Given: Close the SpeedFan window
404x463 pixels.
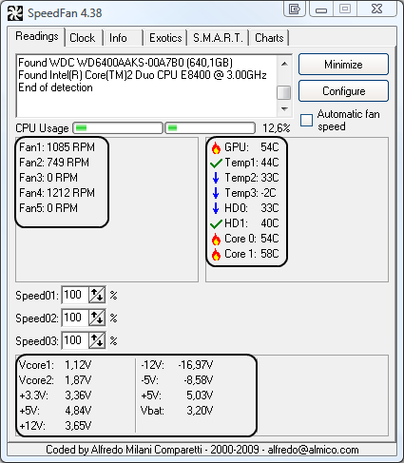Looking at the screenshot, I should 376,9.
